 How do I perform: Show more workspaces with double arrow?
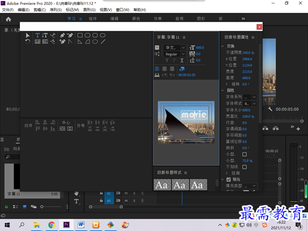(x=243, y=19)
